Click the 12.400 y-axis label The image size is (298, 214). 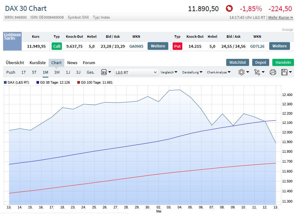[287, 95]
